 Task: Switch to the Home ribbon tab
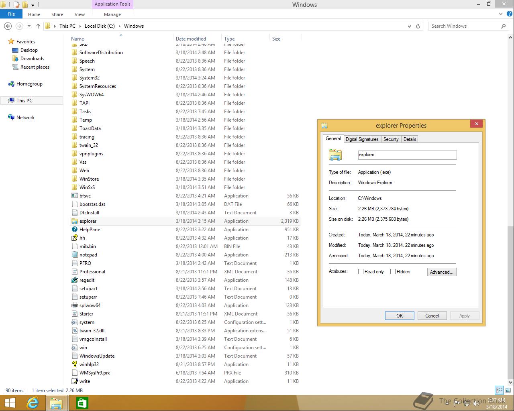34,14
